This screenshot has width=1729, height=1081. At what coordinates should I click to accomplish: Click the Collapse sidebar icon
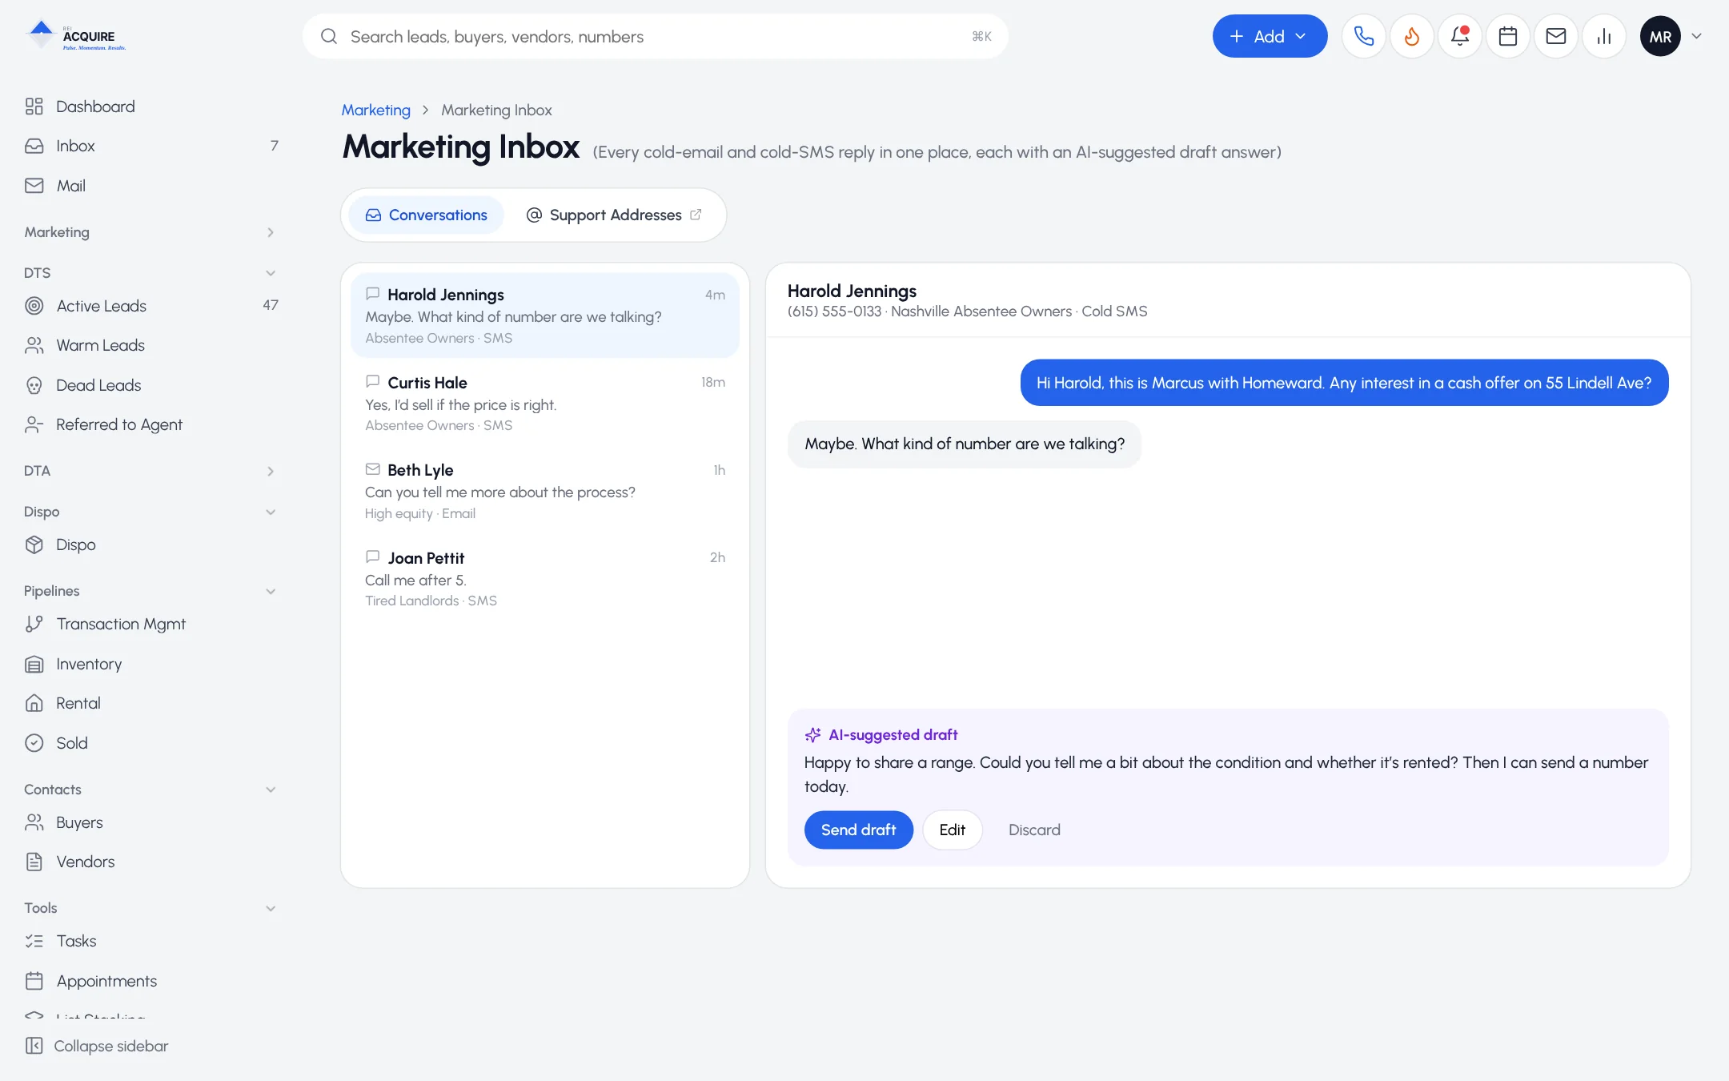point(34,1046)
